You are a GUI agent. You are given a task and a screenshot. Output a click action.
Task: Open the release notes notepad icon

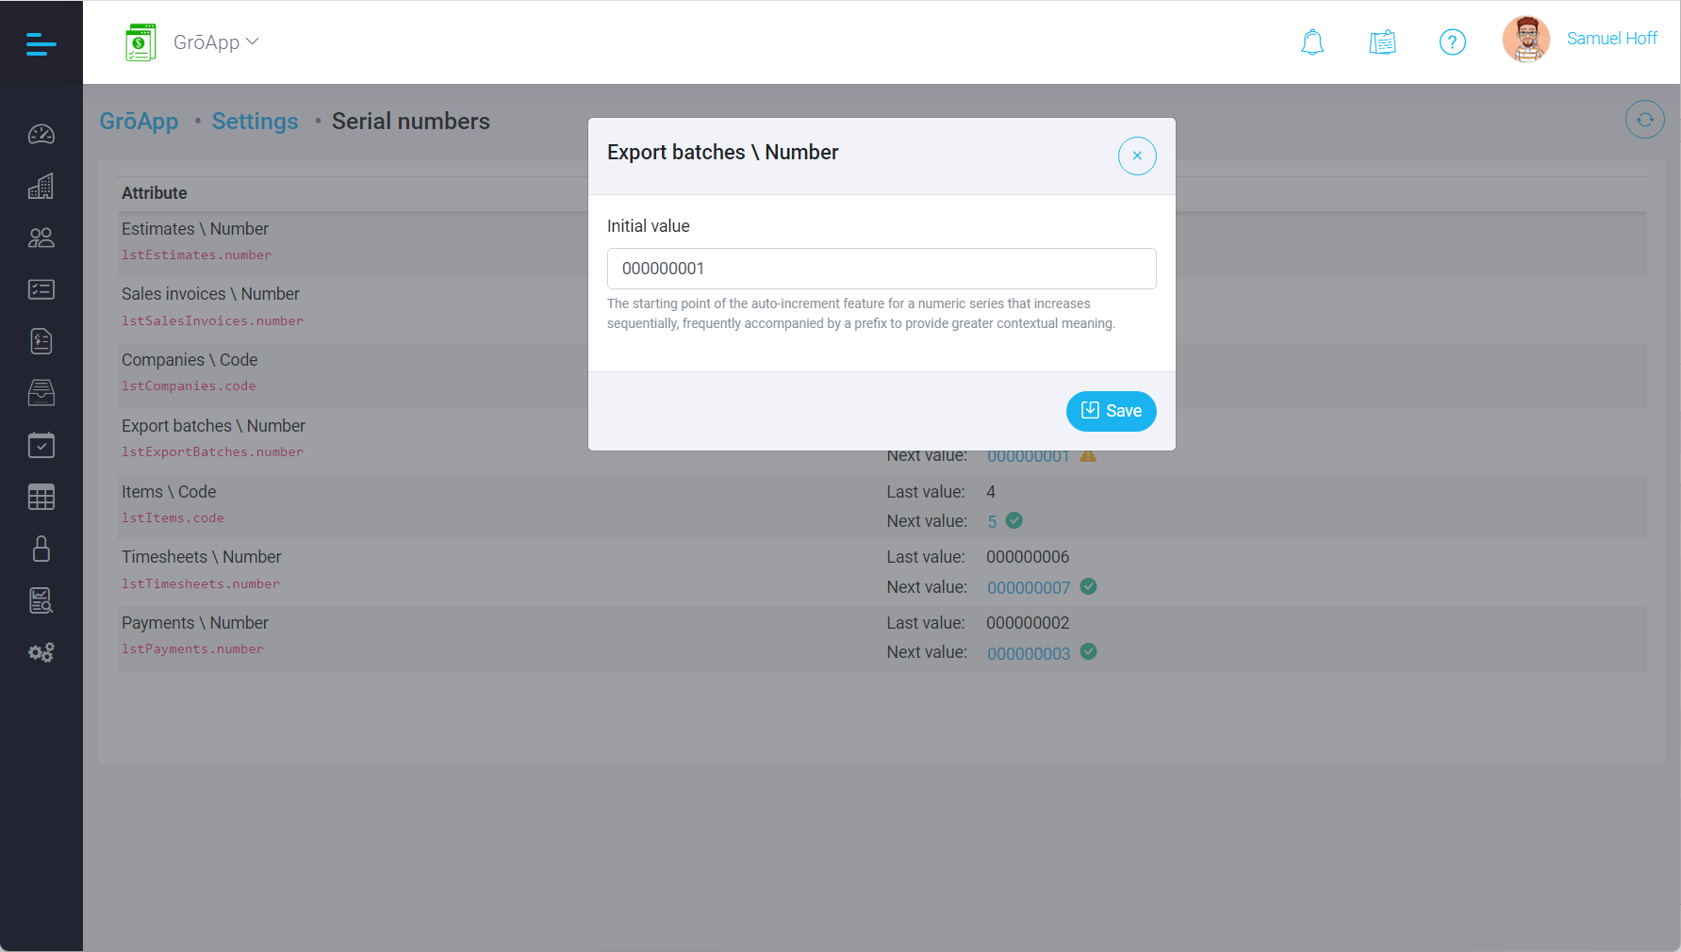click(x=1382, y=41)
